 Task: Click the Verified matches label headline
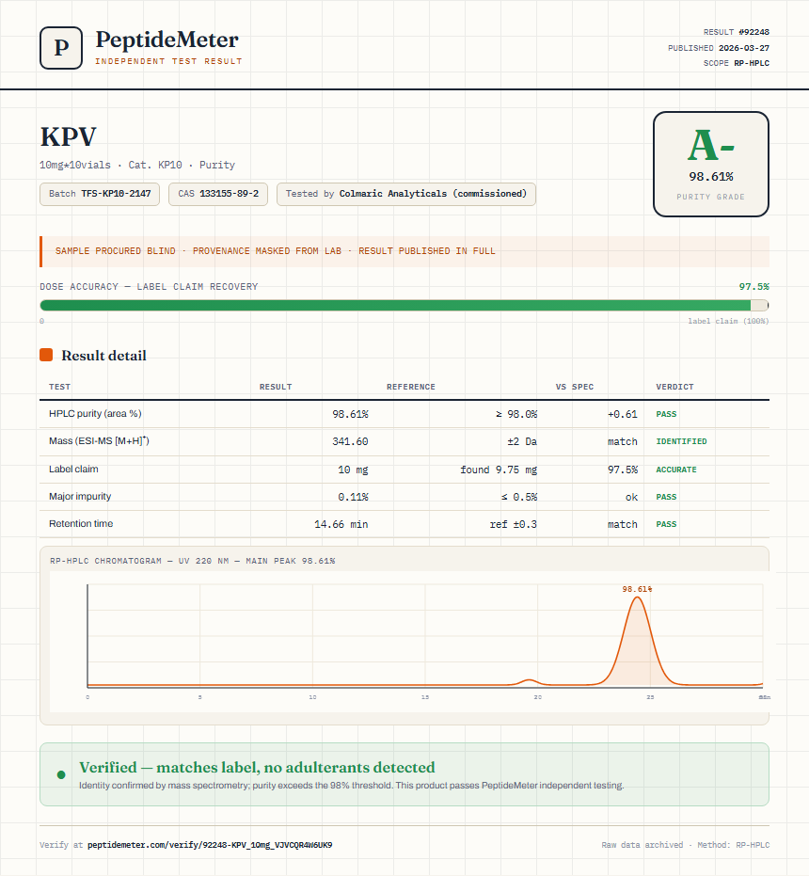(257, 767)
